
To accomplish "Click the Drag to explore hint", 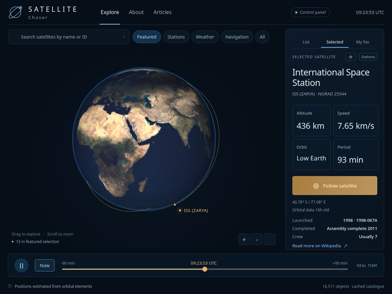I will (x=26, y=234).
